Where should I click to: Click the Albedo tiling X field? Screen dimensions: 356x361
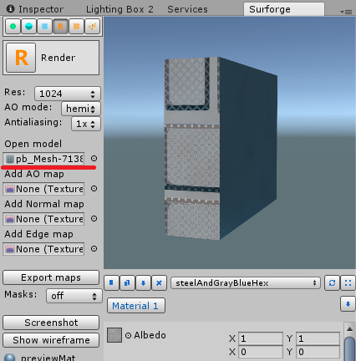tap(261, 338)
